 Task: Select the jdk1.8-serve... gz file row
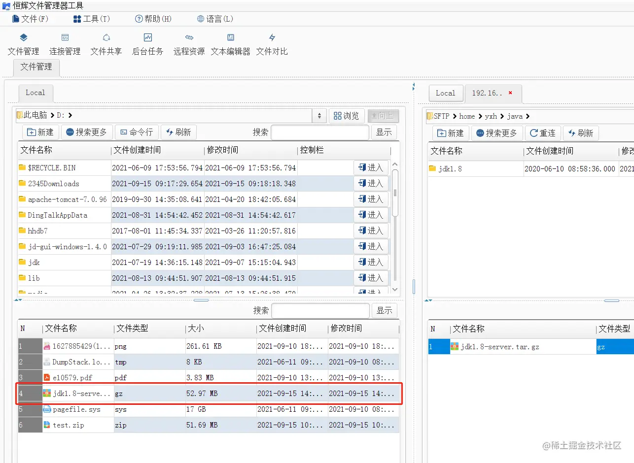(209, 394)
